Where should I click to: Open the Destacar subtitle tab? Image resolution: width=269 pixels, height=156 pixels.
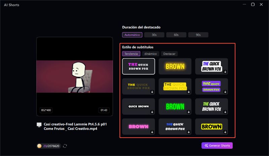click(169, 54)
